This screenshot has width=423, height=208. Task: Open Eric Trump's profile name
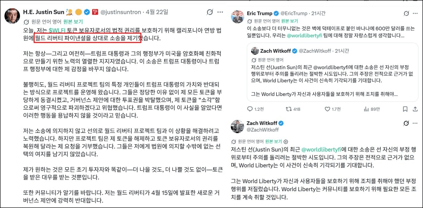click(x=259, y=14)
